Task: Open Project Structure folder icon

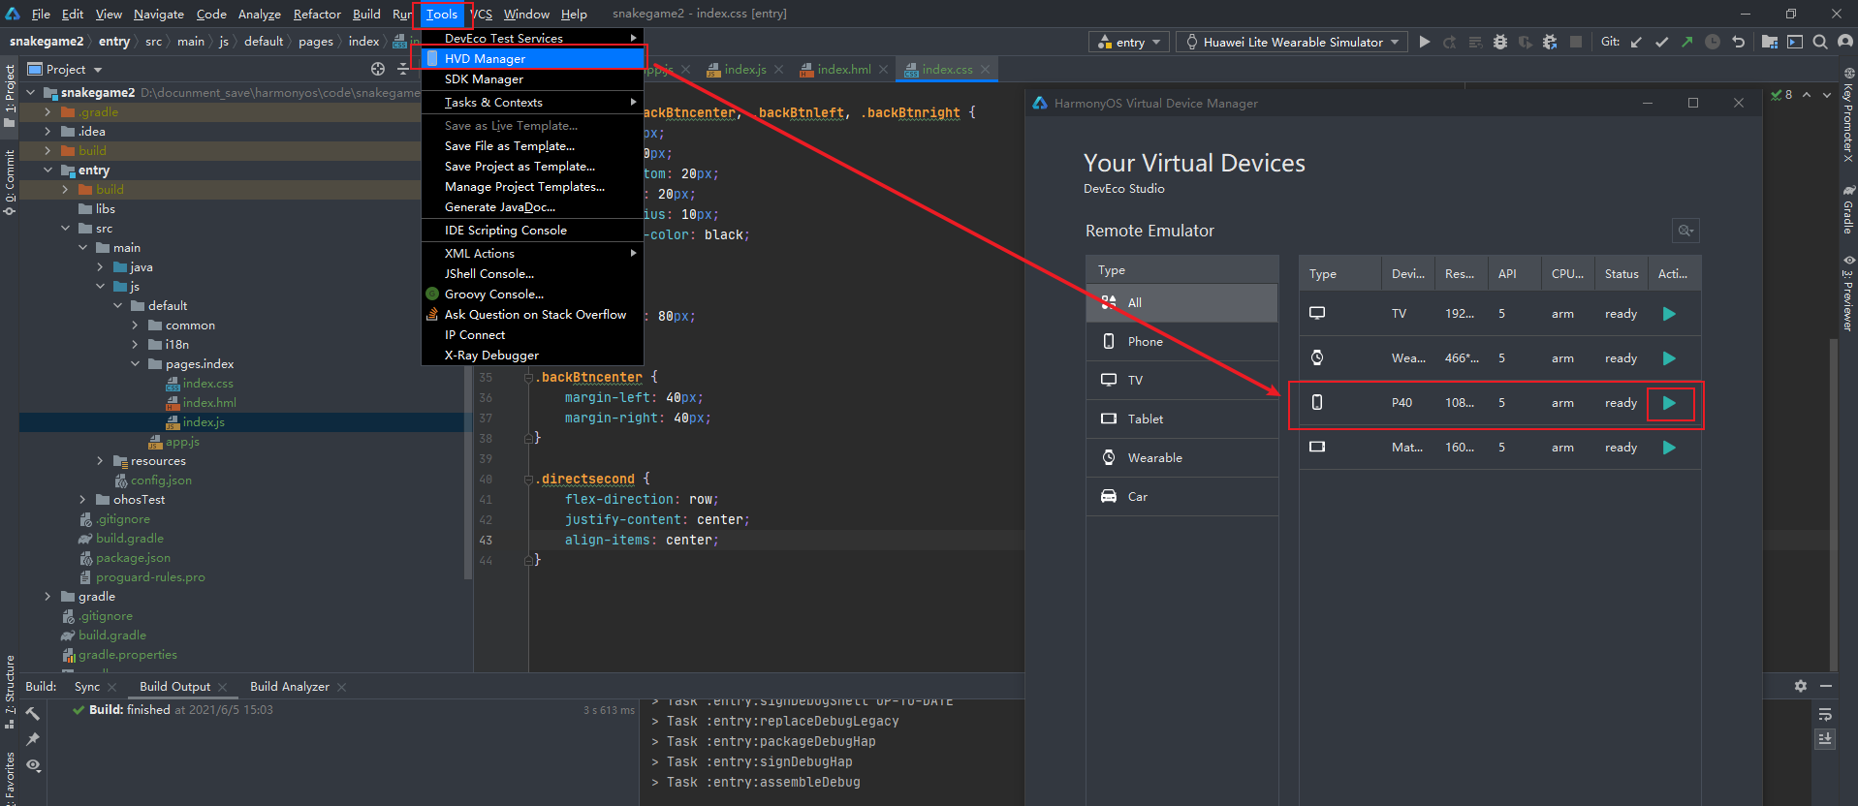Action: pos(1770,42)
